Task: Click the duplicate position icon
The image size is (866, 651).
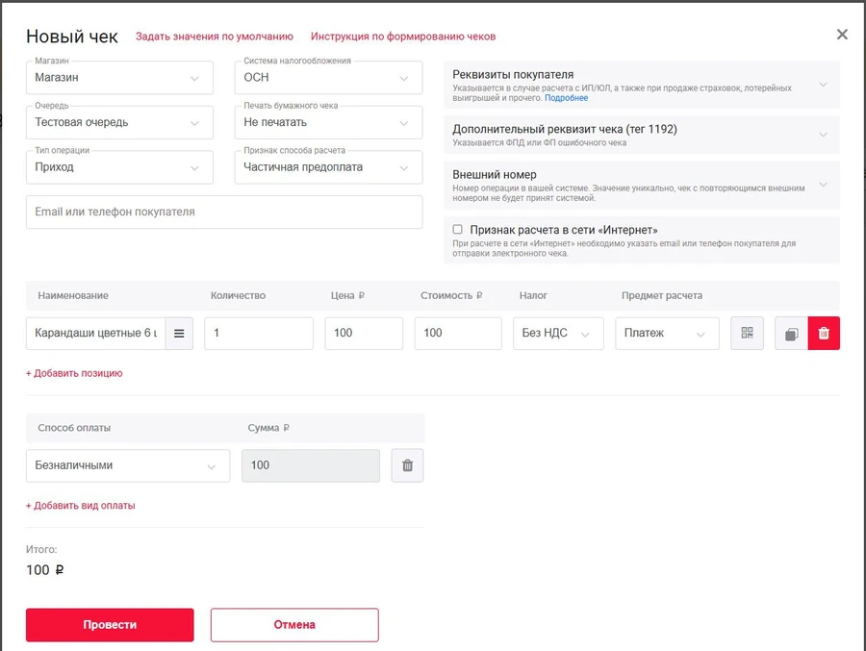Action: tap(791, 334)
